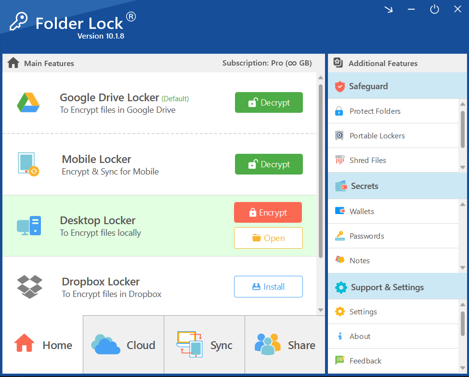Click 'To Encrypt files in Dropbox' description

111,294
